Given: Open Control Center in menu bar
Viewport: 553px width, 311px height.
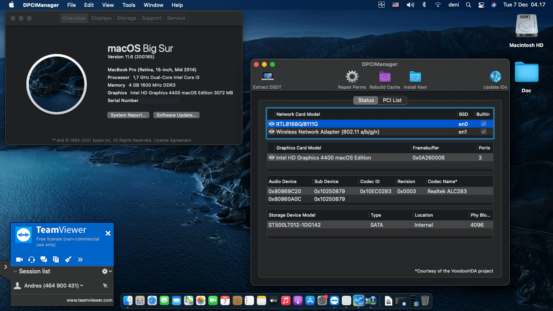Looking at the screenshot, I should click(x=481, y=5).
